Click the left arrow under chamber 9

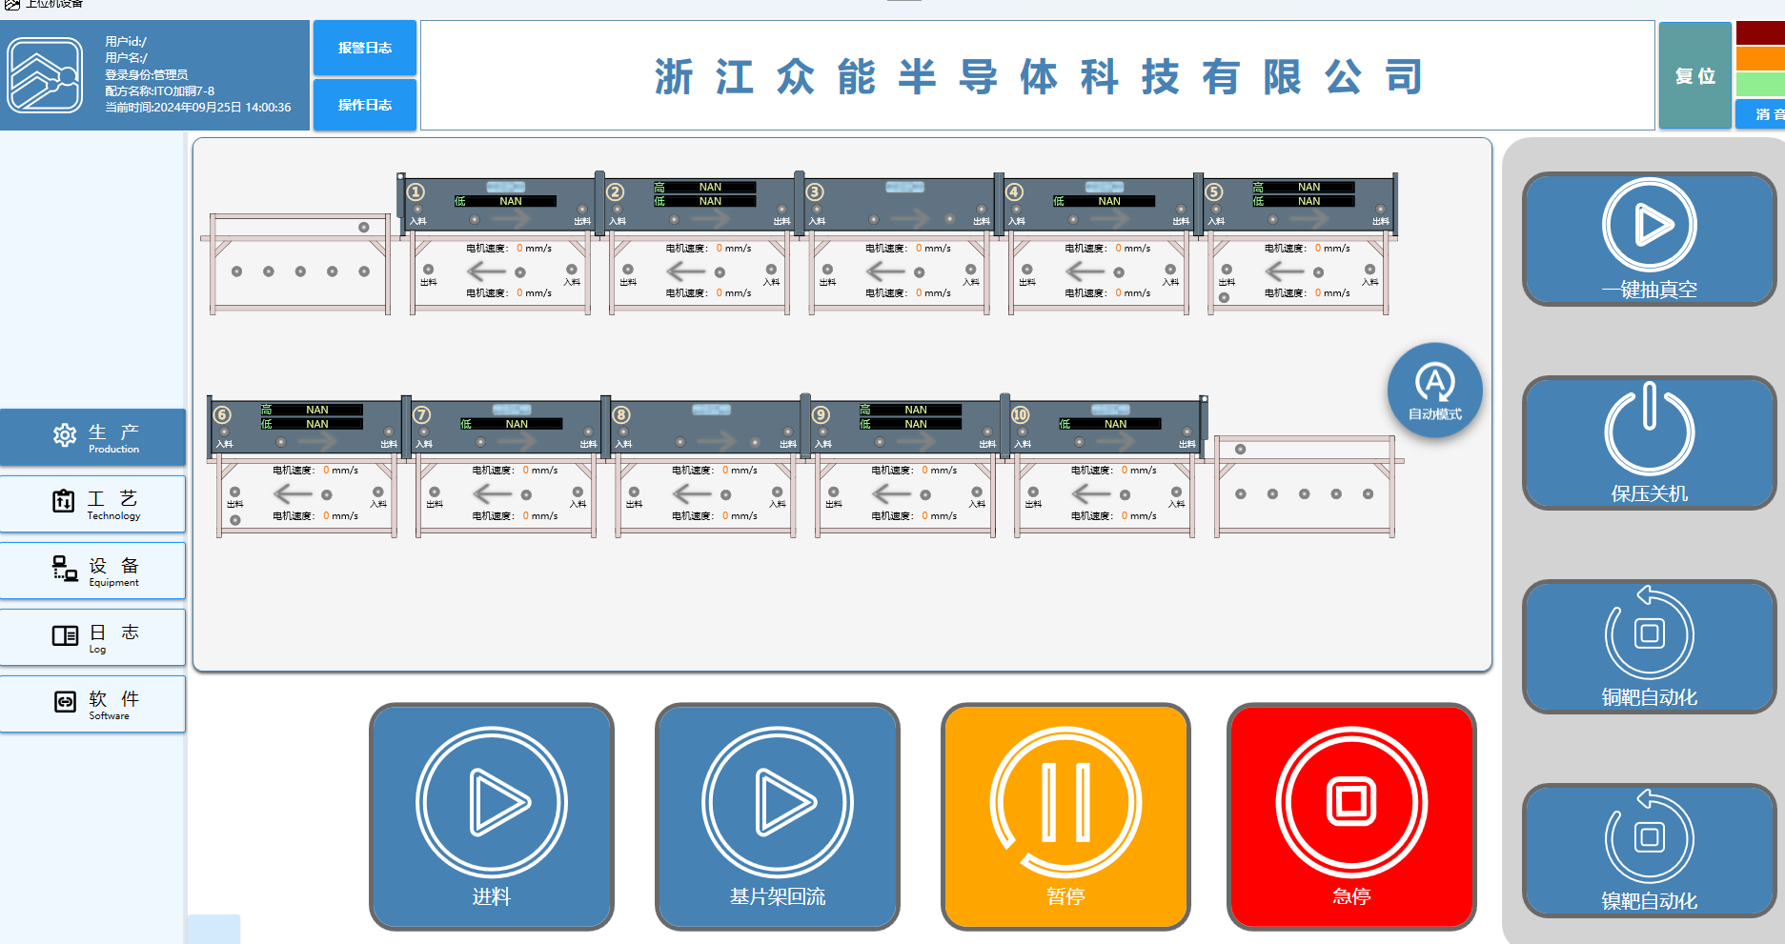[x=892, y=493]
